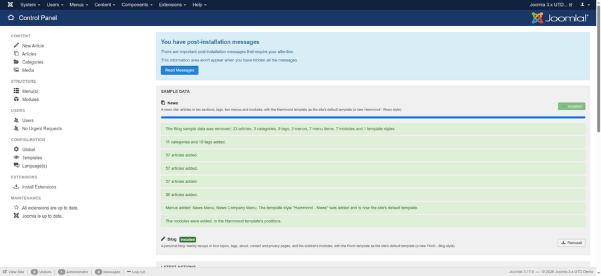The image size is (601, 276).
Task: Open New Article from sidebar
Action: tap(33, 45)
